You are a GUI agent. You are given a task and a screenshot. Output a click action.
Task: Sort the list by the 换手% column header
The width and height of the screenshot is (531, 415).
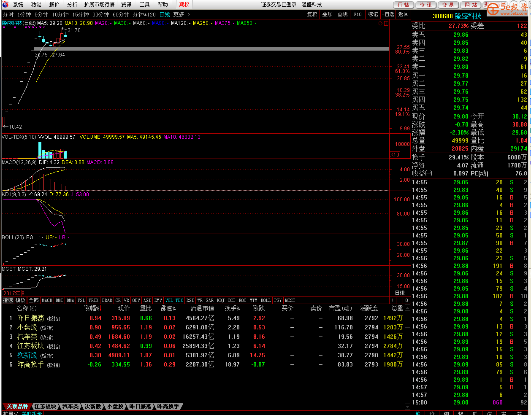pos(232,309)
